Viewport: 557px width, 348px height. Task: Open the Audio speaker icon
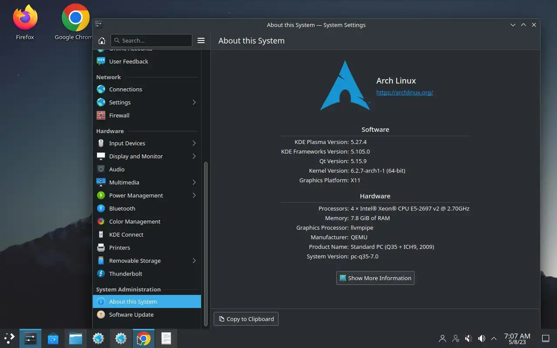click(101, 169)
